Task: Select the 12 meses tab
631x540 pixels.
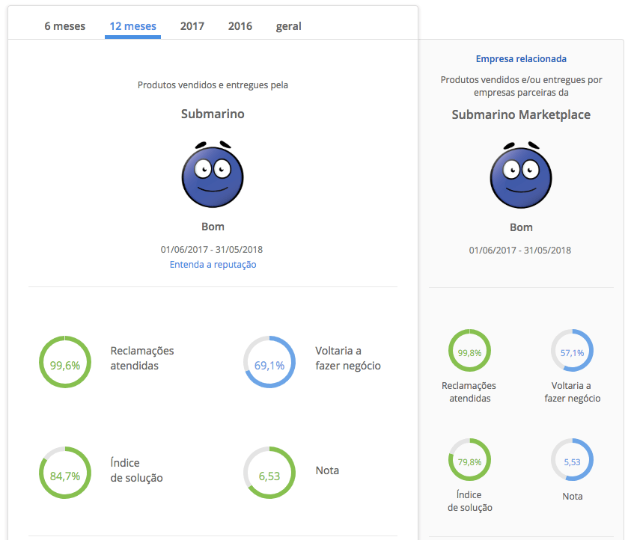Action: tap(132, 26)
